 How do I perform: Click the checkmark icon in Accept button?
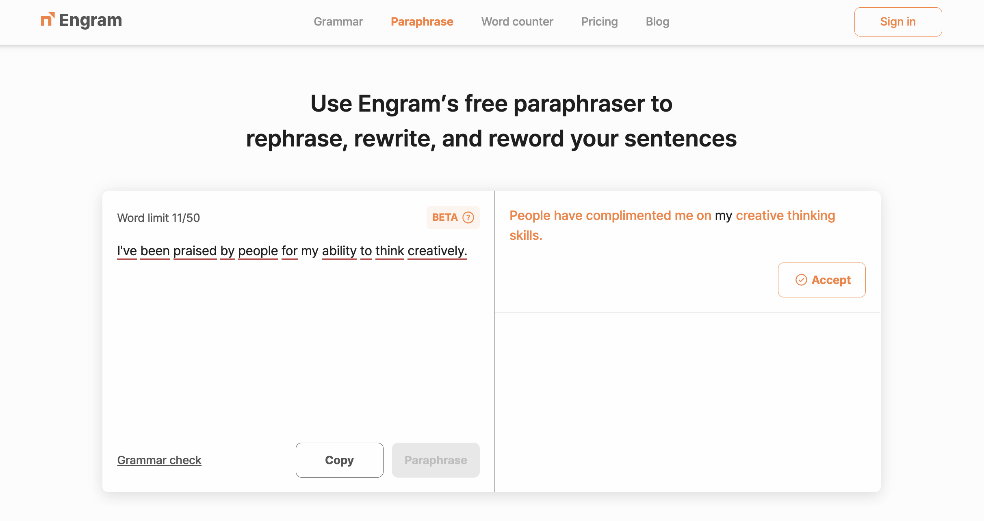pos(801,280)
